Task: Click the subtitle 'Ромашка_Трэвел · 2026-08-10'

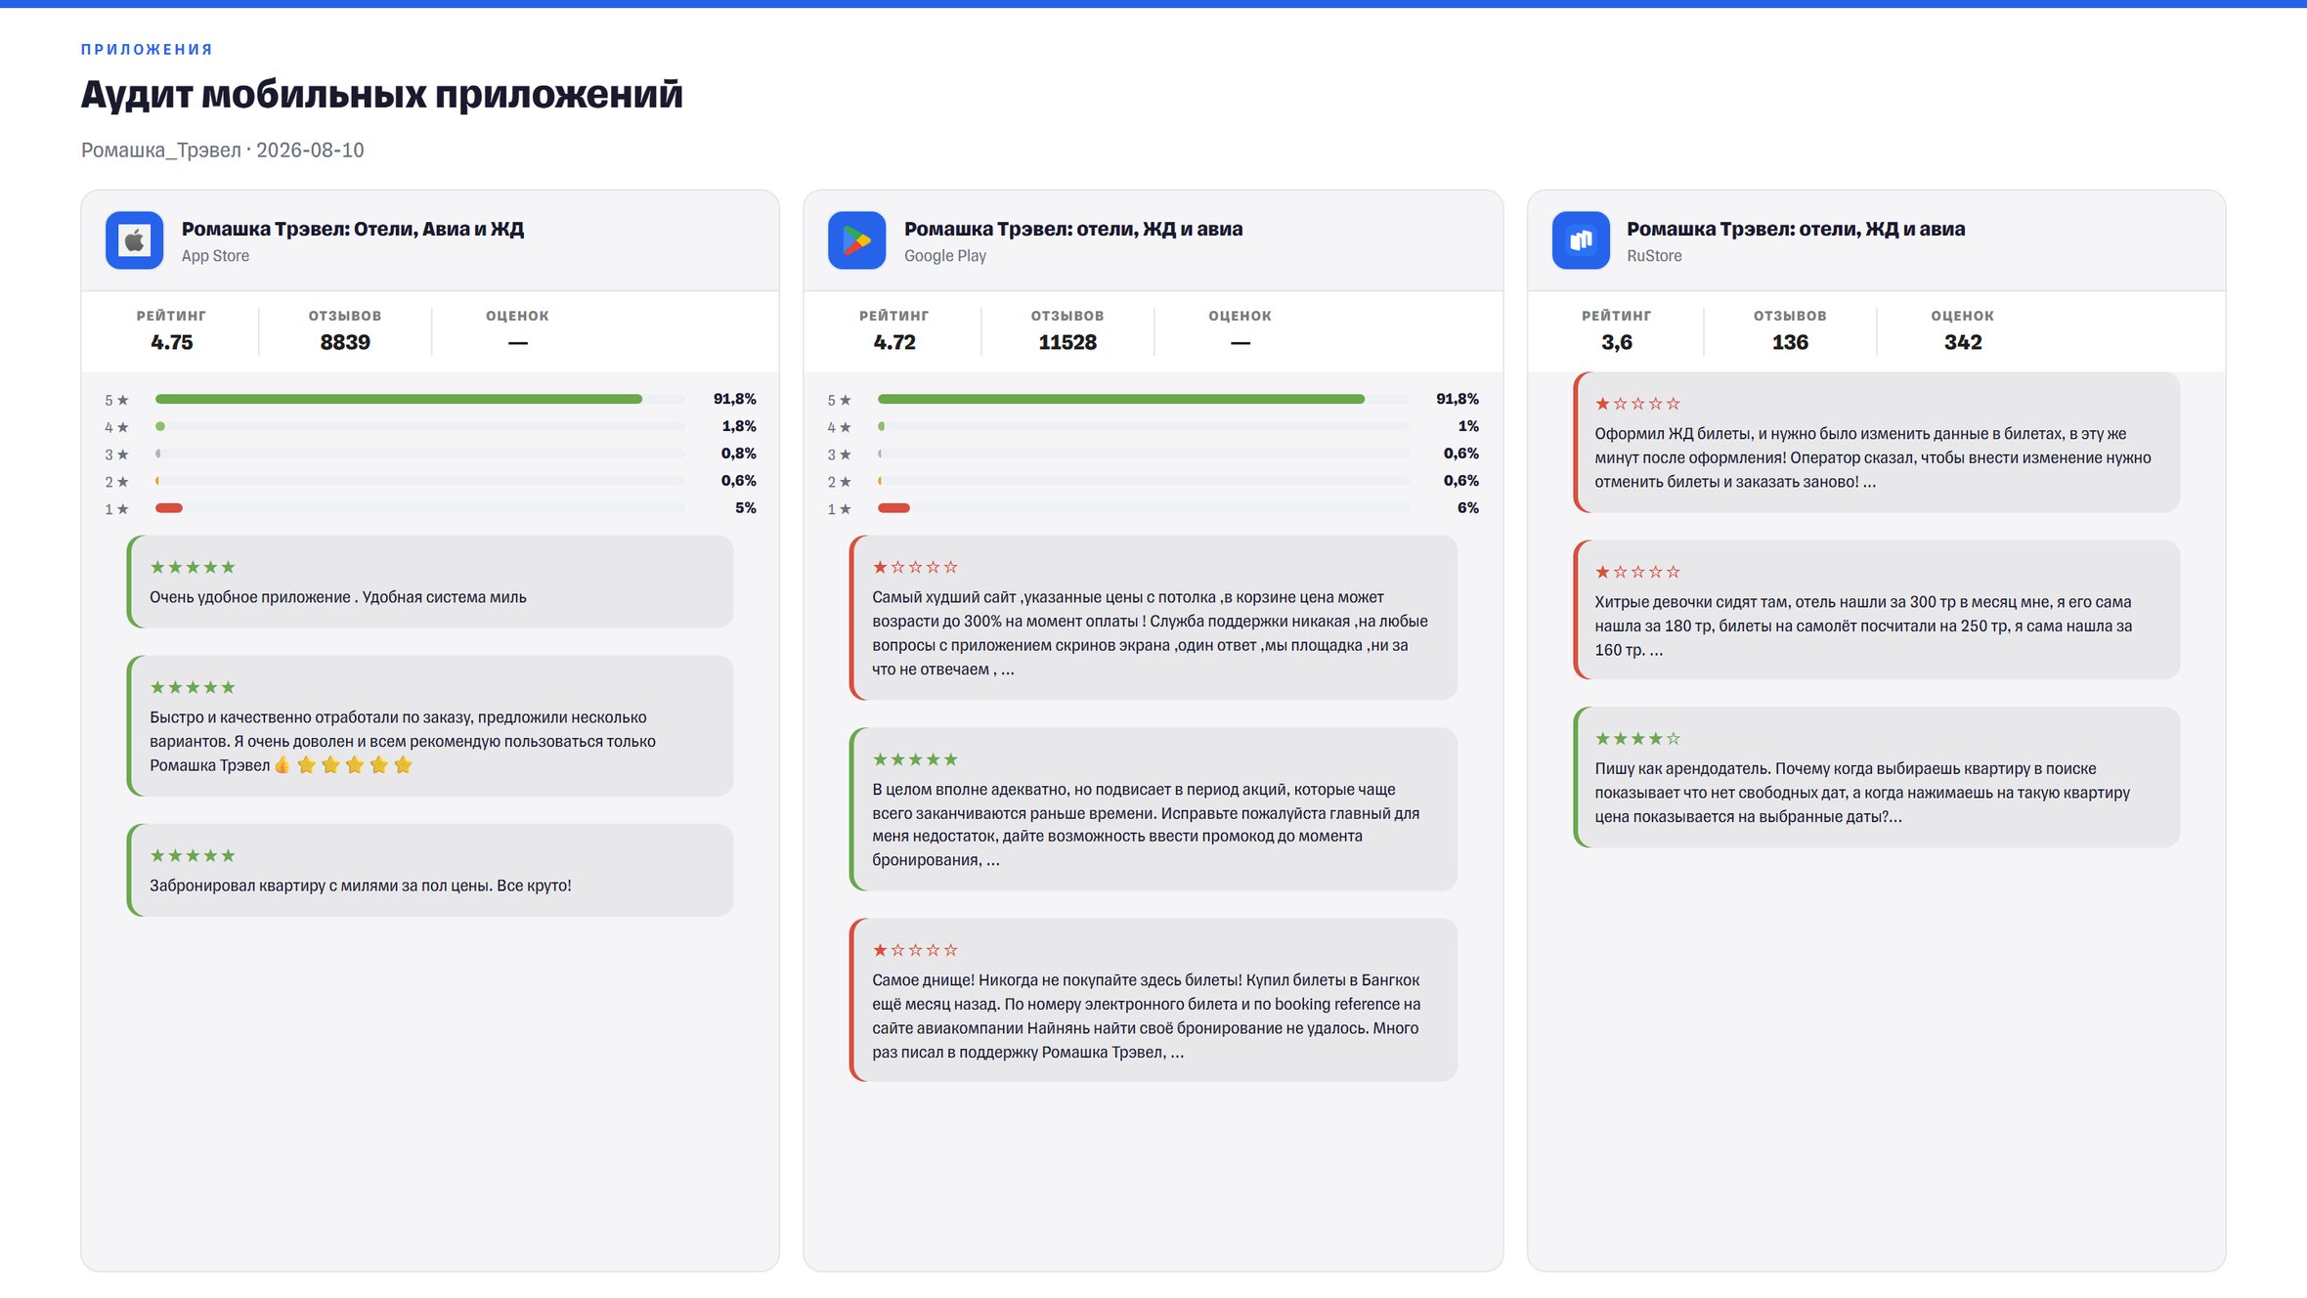Action: pos(223,150)
